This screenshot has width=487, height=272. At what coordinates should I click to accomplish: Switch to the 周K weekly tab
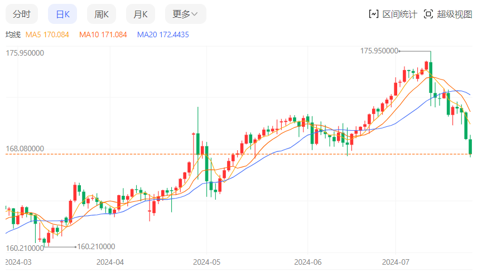[x=102, y=14]
